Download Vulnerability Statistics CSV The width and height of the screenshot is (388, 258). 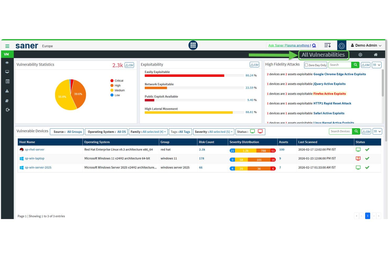(x=129, y=65)
